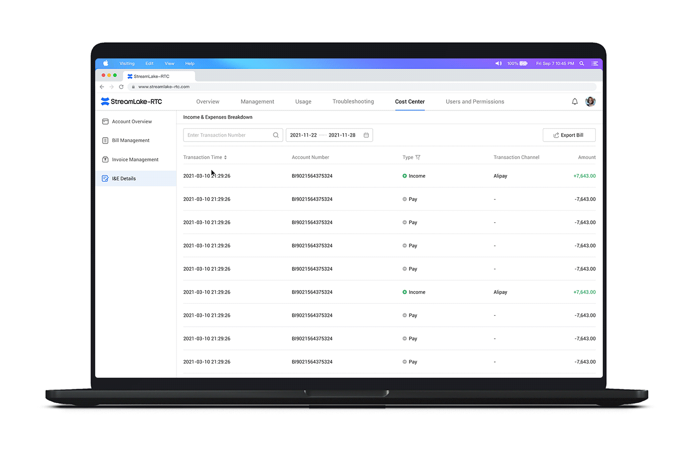Click the Transaction Channel column header

[517, 157]
